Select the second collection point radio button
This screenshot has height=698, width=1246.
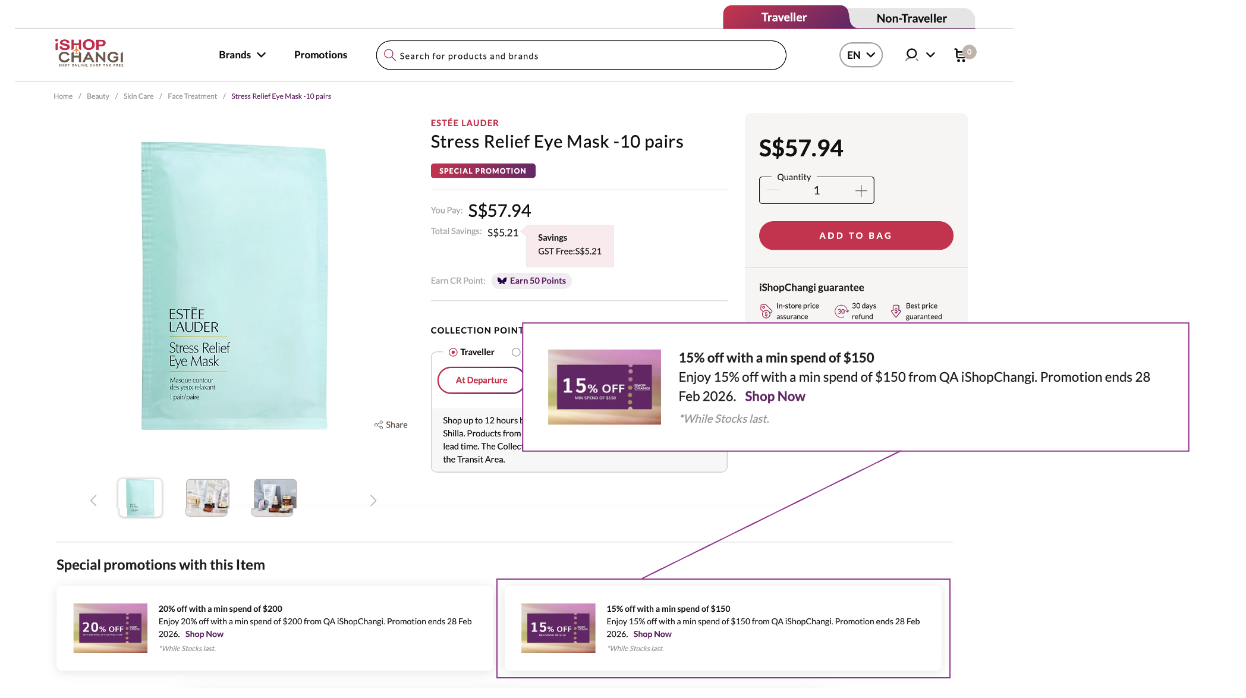516,352
